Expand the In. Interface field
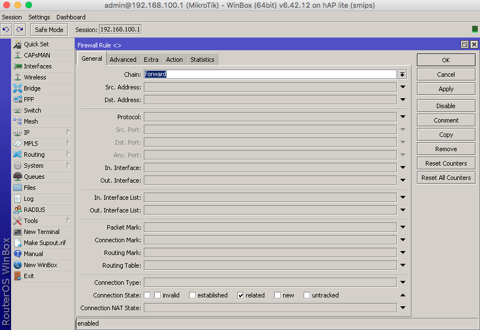Image resolution: width=480 pixels, height=330 pixels. click(x=403, y=167)
